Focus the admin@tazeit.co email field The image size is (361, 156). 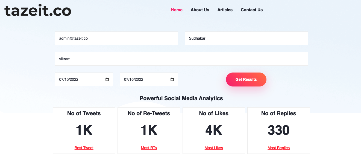tap(116, 38)
